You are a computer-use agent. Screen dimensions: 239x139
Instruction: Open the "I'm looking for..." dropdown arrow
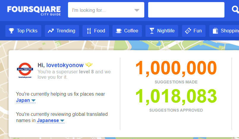click(137, 10)
